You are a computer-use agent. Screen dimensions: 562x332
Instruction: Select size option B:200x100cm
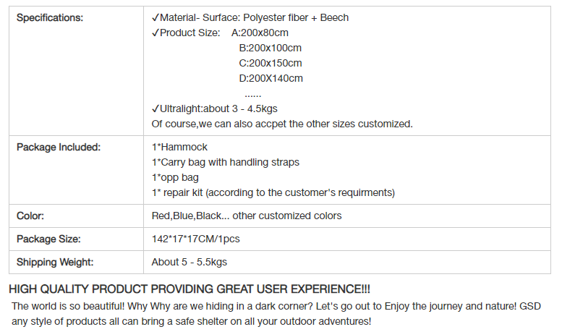point(271,48)
